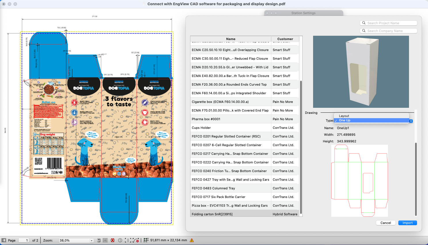Select Pharma box #0001 from the list
This screenshot has width=428, height=245.
coord(230,119)
